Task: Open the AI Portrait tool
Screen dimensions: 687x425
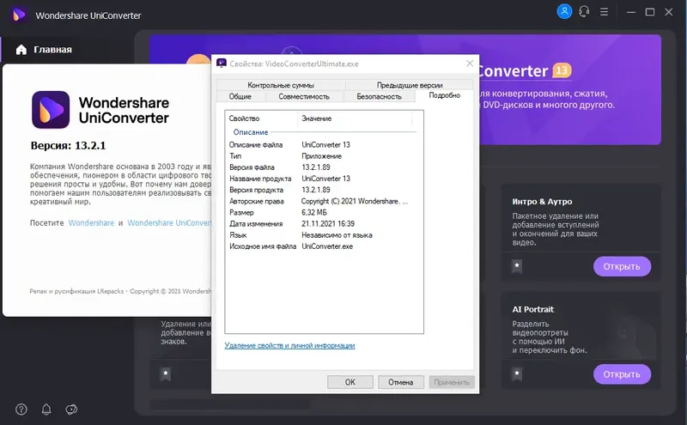Action: [622, 374]
